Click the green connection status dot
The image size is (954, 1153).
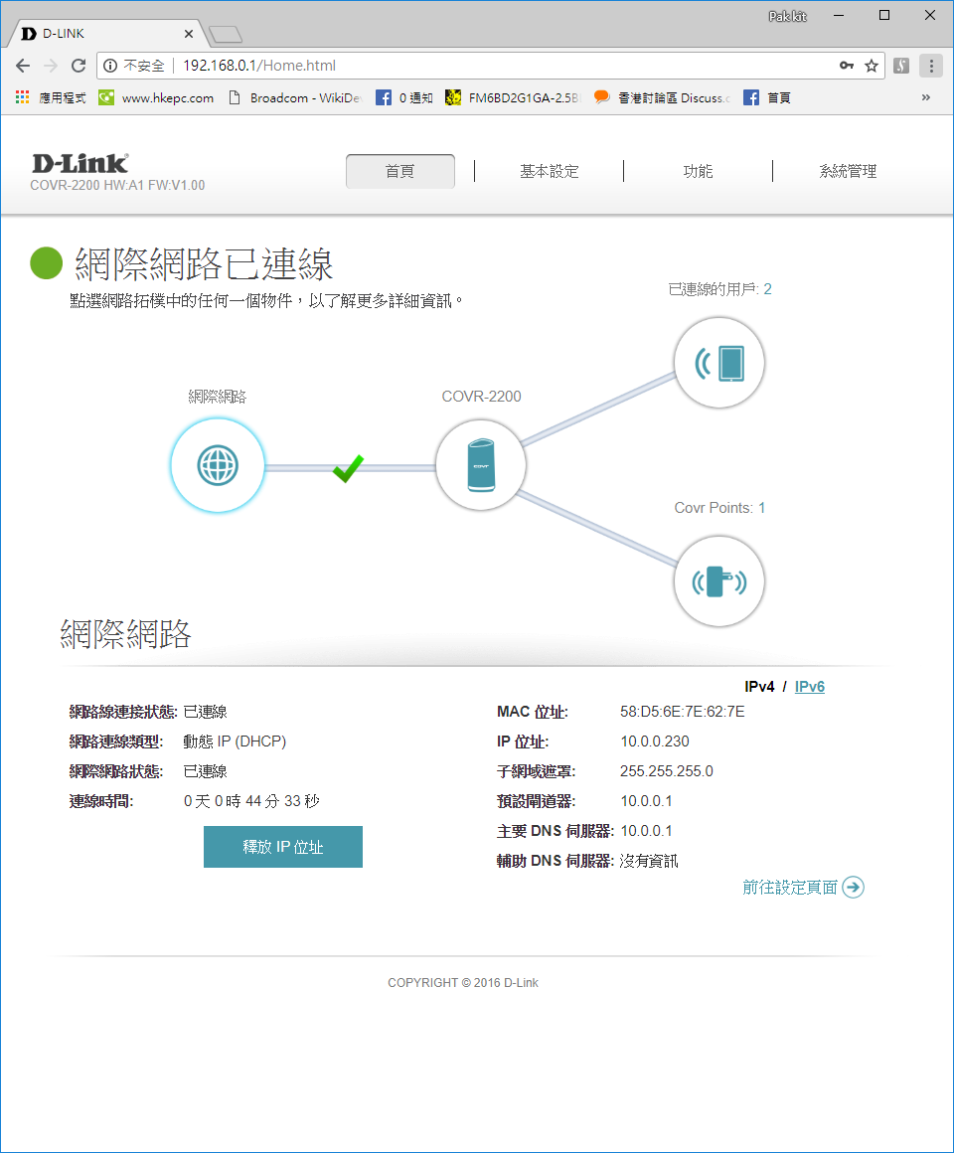click(47, 263)
